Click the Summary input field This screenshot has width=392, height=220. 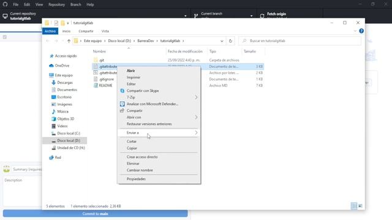(27, 169)
